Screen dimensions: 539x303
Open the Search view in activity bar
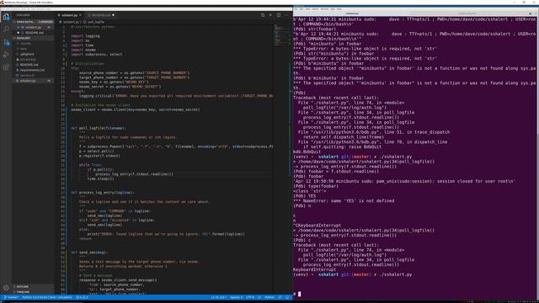[x=6, y=29]
